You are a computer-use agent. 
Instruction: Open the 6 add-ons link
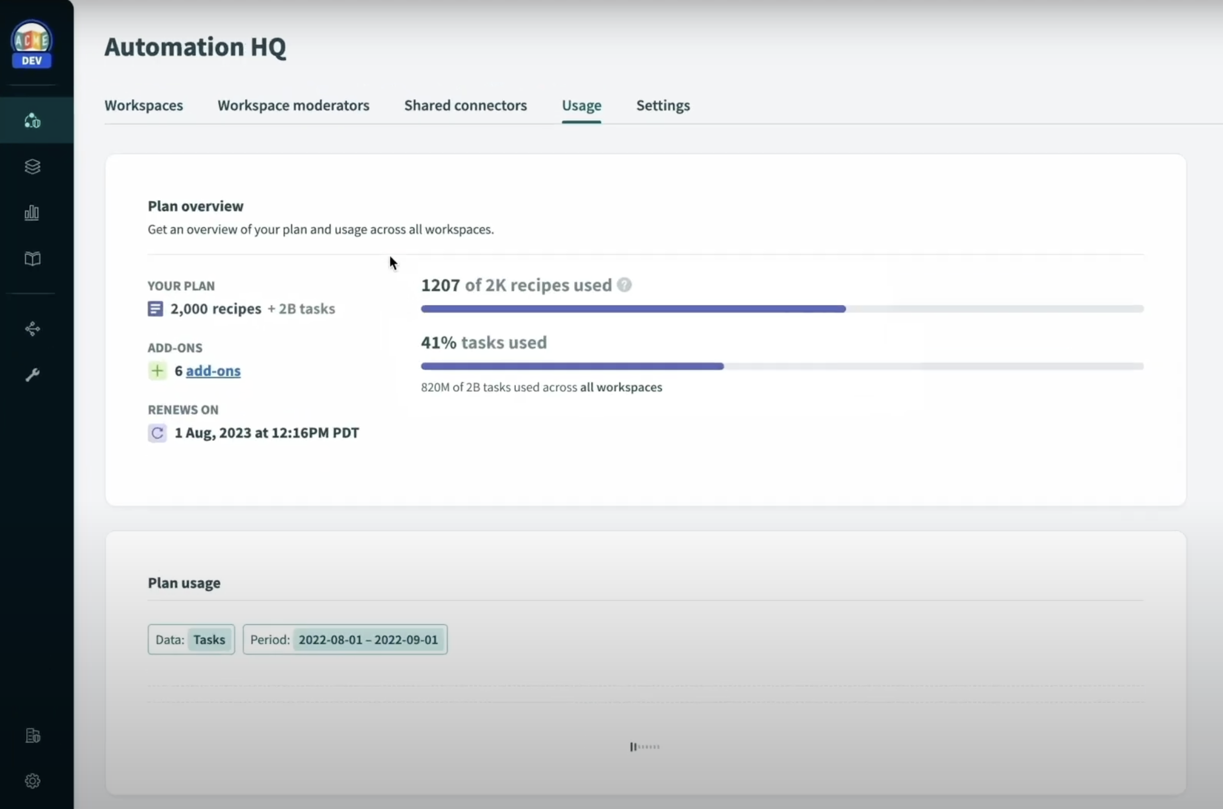point(213,371)
